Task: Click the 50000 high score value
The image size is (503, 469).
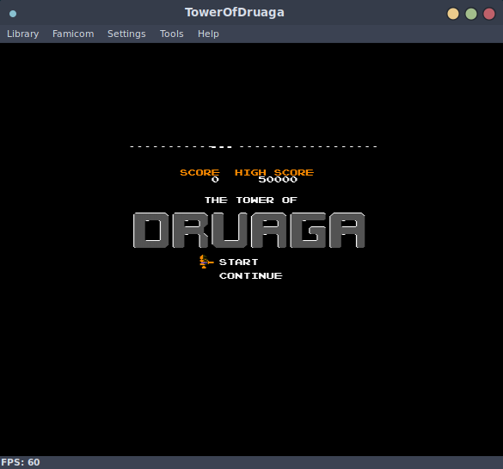Action: point(278,180)
